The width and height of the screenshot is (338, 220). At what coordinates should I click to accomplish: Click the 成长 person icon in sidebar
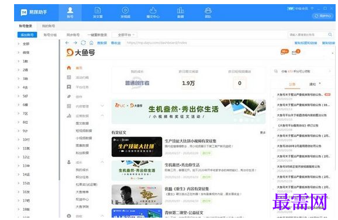click(69, 162)
